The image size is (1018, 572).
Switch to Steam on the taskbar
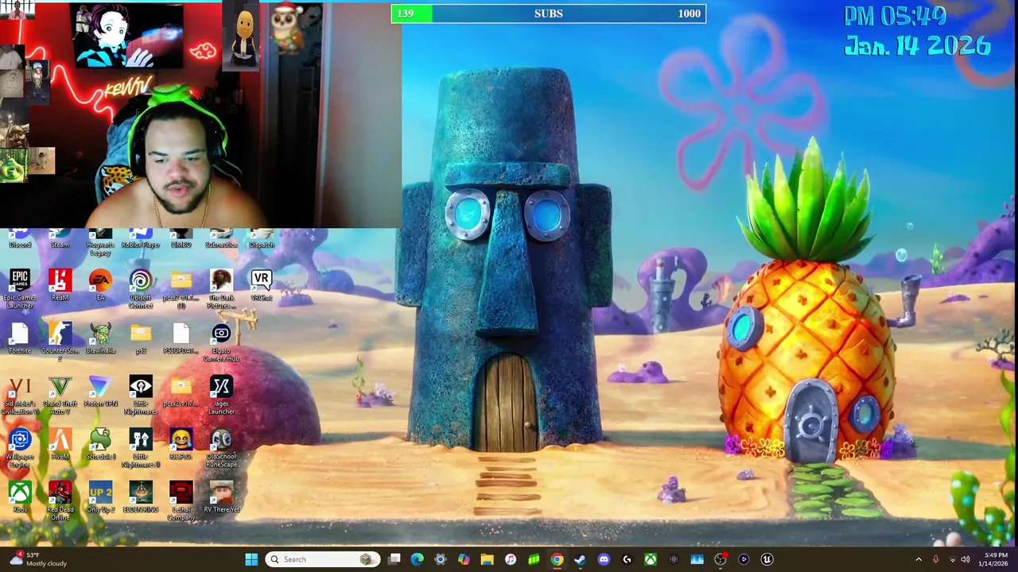click(x=580, y=559)
